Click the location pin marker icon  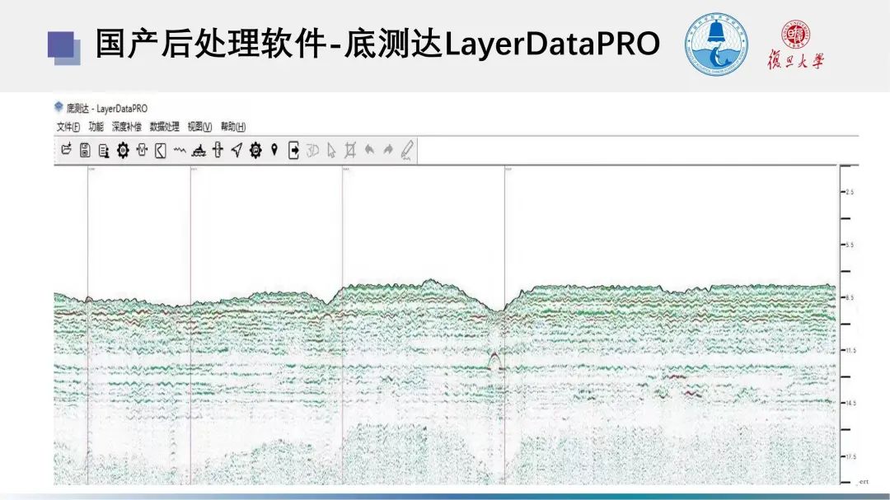coord(274,150)
